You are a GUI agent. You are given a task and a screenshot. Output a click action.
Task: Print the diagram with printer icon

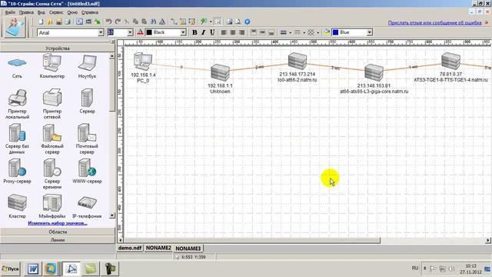tap(68, 22)
